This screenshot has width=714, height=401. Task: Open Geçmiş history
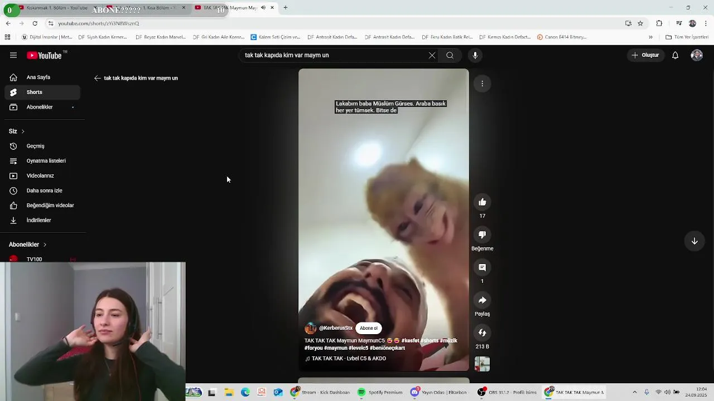[42, 146]
